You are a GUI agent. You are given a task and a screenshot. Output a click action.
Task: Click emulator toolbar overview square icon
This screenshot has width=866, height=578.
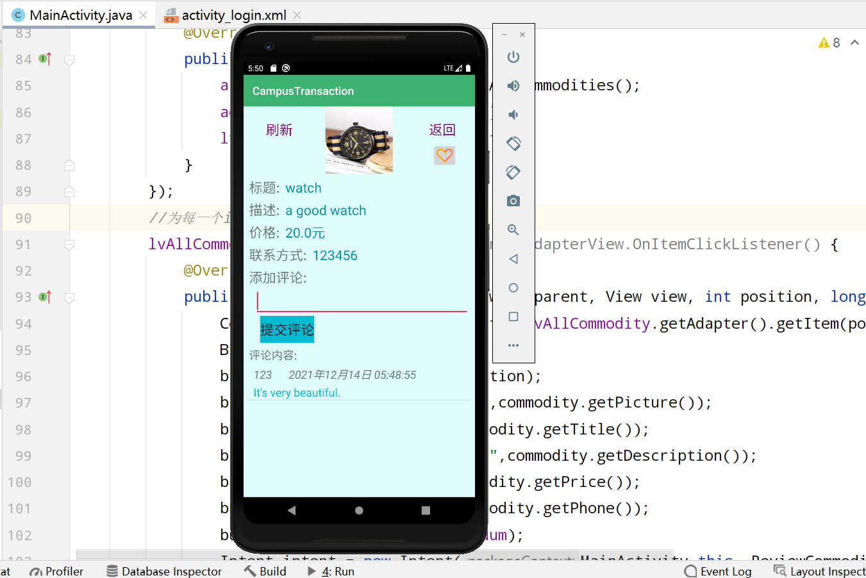pyautogui.click(x=513, y=317)
